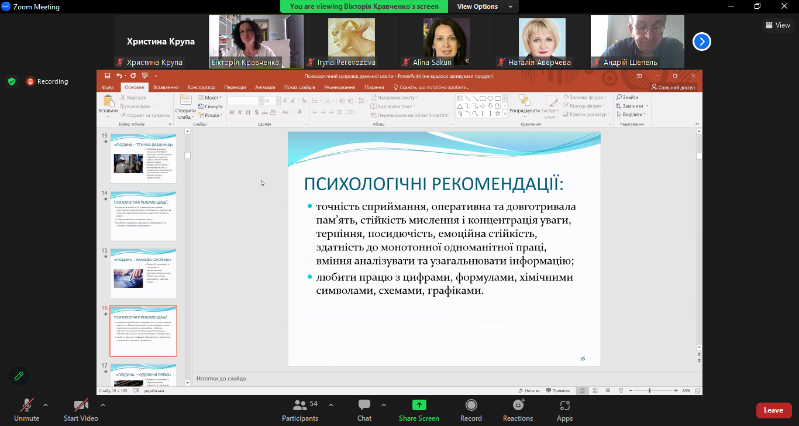This screenshot has height=426, width=799.
Task: Click Спільний доступ share button
Action: 673,87
